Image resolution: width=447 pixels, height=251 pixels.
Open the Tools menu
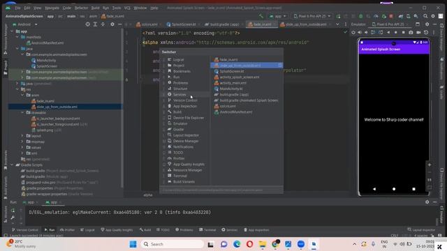[x=117, y=8]
